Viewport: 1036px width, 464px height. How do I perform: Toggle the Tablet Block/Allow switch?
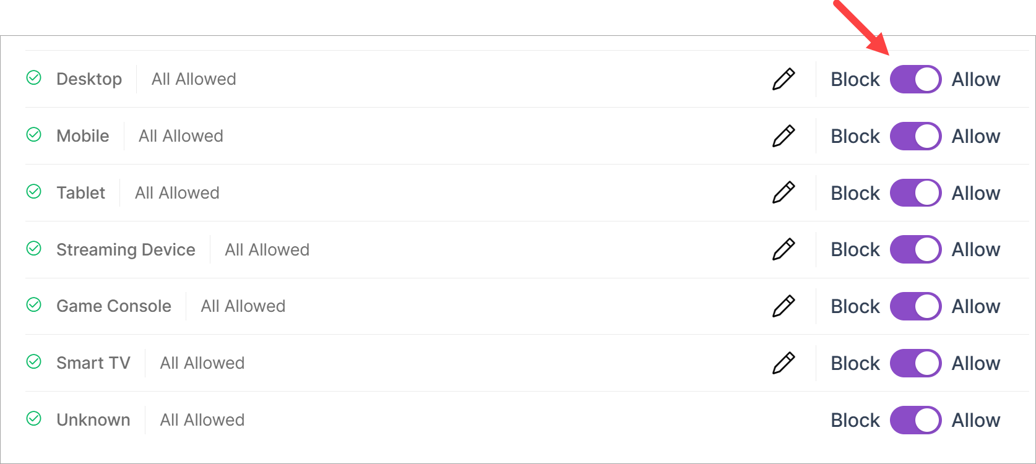coord(915,193)
